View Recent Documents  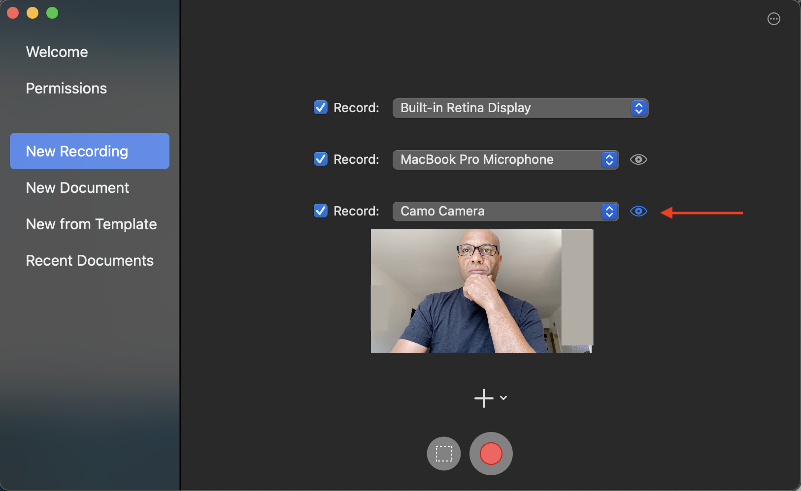[90, 260]
